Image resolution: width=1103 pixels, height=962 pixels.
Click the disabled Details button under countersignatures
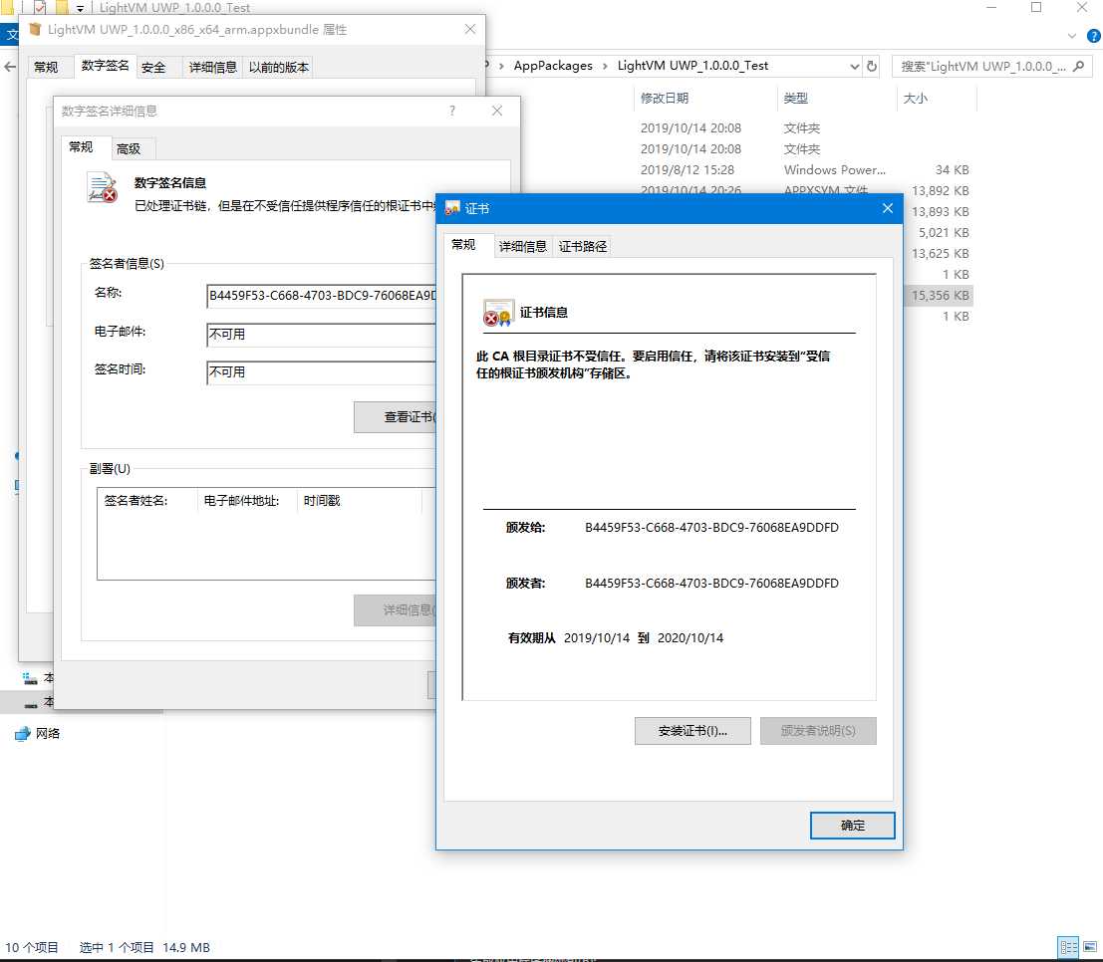[396, 609]
